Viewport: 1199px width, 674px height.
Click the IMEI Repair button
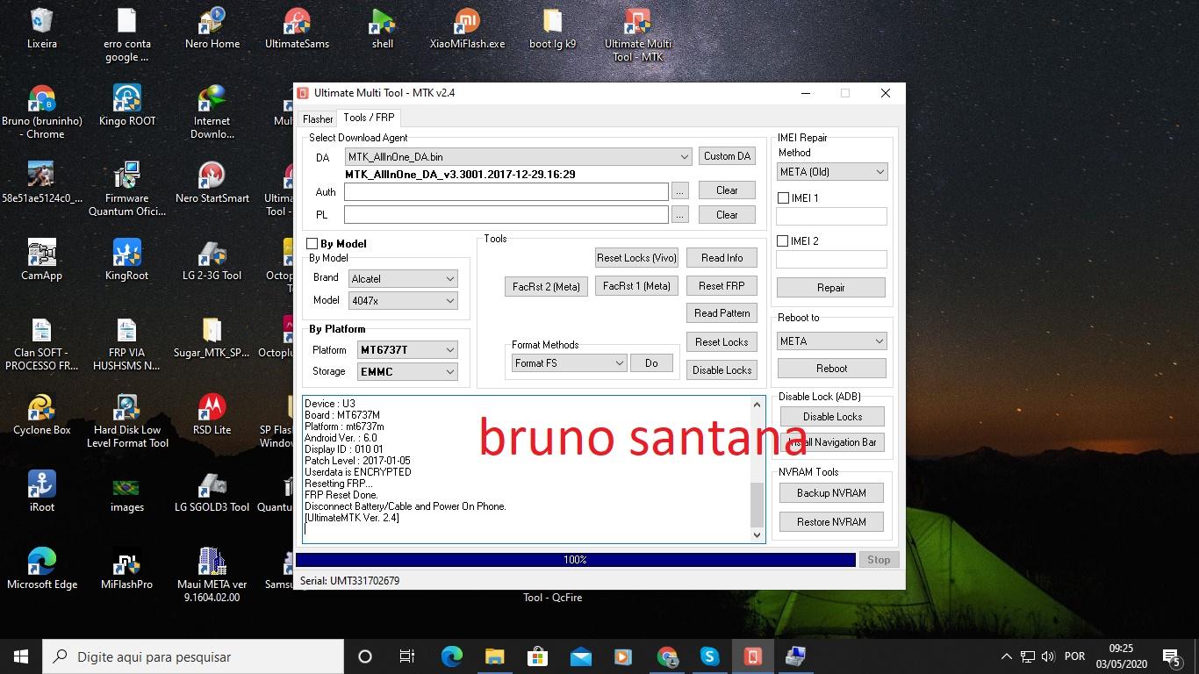pyautogui.click(x=830, y=288)
